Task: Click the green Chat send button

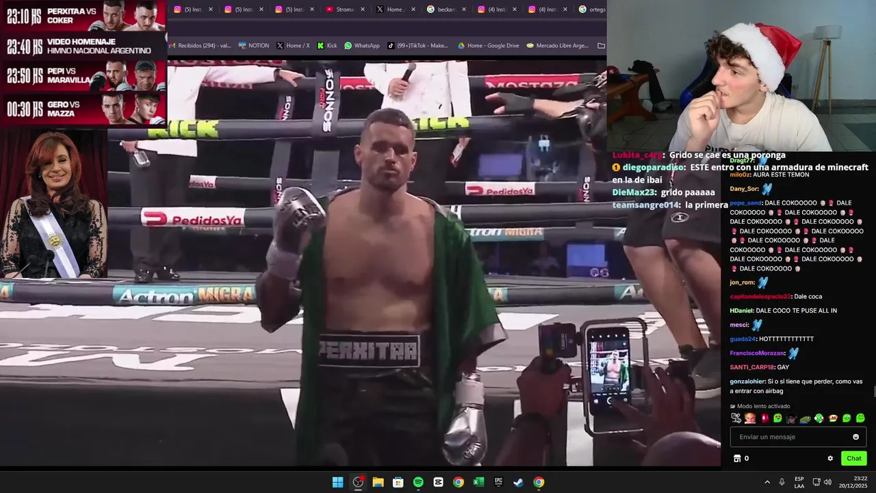Action: (854, 458)
